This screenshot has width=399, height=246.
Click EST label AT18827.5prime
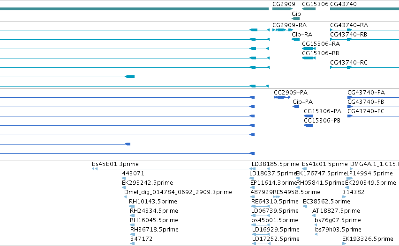[336, 211]
